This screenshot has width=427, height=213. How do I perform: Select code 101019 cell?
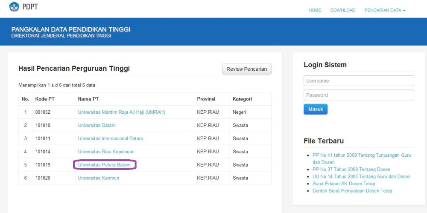click(x=43, y=164)
